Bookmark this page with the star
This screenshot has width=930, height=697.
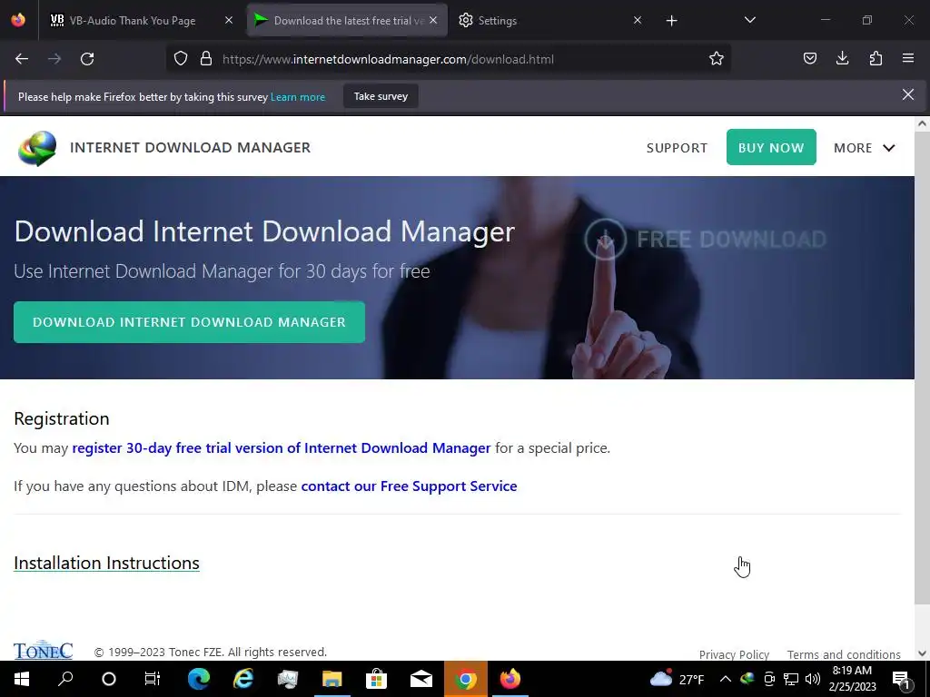pyautogui.click(x=717, y=59)
